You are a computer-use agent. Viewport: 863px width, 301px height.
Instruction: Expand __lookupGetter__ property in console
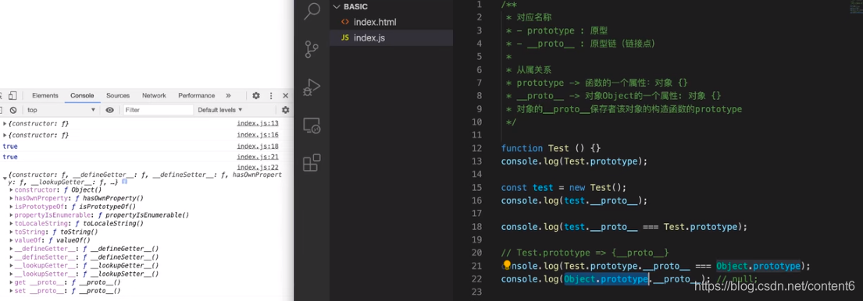12,265
